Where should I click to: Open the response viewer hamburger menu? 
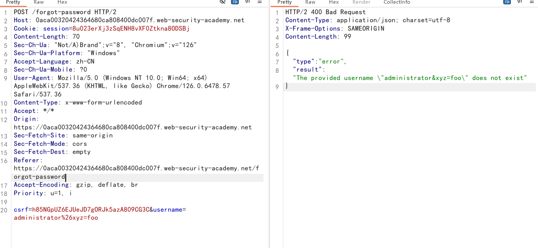(532, 2)
